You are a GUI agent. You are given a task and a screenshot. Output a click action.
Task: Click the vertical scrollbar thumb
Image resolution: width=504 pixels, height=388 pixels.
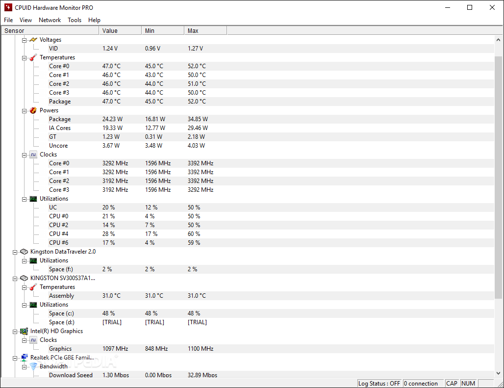(x=498, y=178)
